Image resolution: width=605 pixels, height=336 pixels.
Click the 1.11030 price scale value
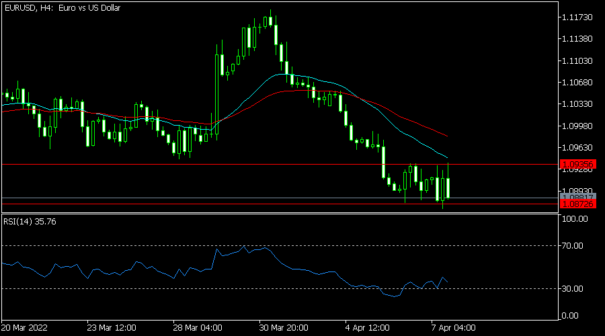coord(577,61)
